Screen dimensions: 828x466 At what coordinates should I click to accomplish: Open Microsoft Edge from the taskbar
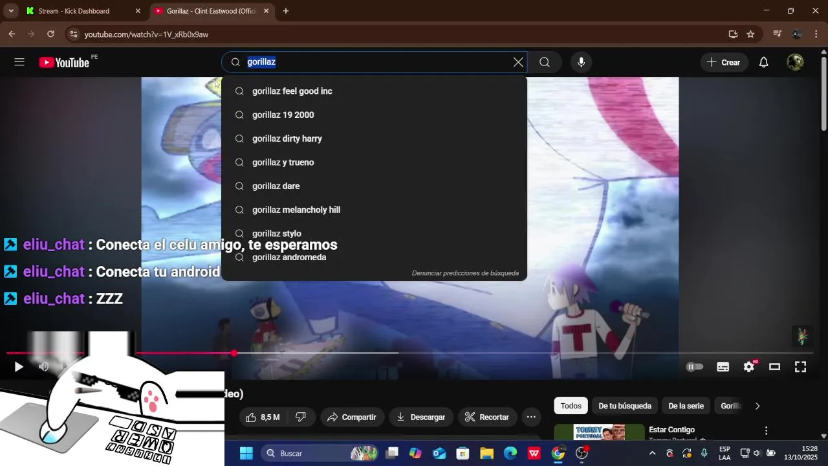coord(510,454)
